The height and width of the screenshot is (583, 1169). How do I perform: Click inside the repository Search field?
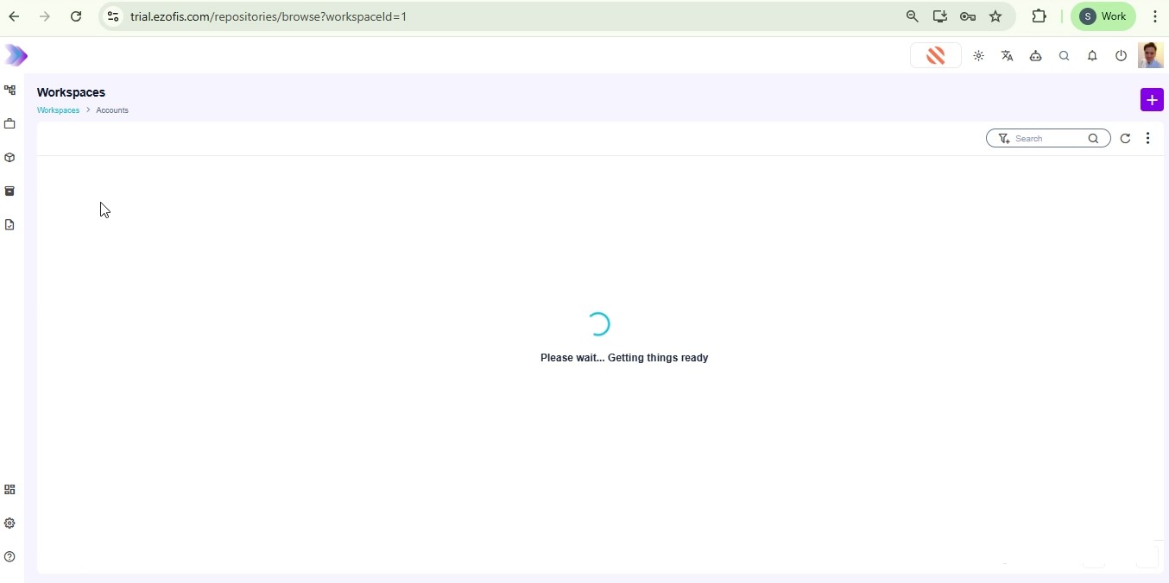coord(1046,139)
